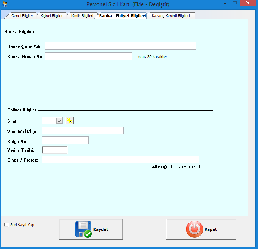This screenshot has width=258, height=249.
Task: Open the Kişisel Bilgiler tab
Action: (x=51, y=16)
